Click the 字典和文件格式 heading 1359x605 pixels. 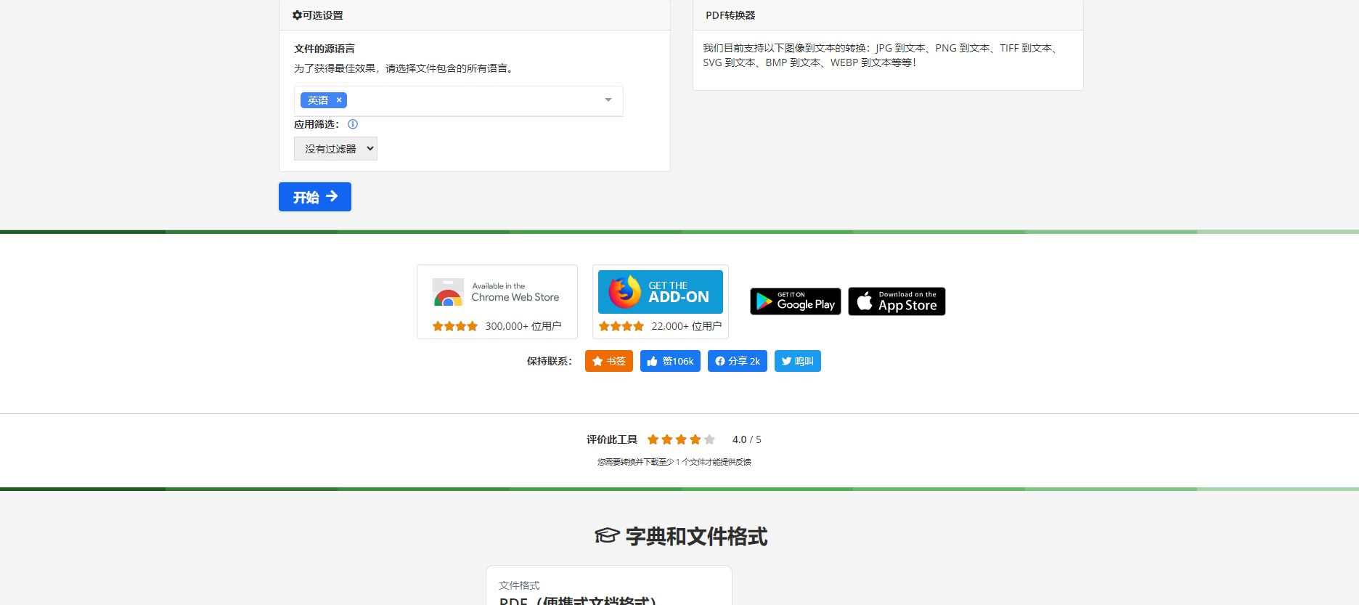pyautogui.click(x=696, y=536)
